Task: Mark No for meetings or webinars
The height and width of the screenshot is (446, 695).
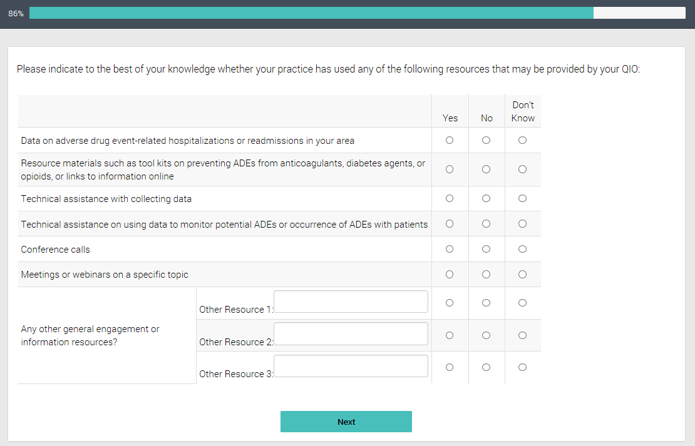Action: (x=487, y=275)
